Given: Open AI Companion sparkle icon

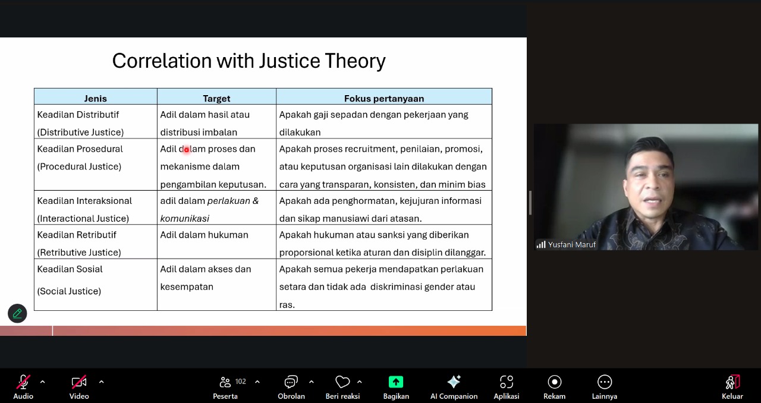Looking at the screenshot, I should (454, 382).
